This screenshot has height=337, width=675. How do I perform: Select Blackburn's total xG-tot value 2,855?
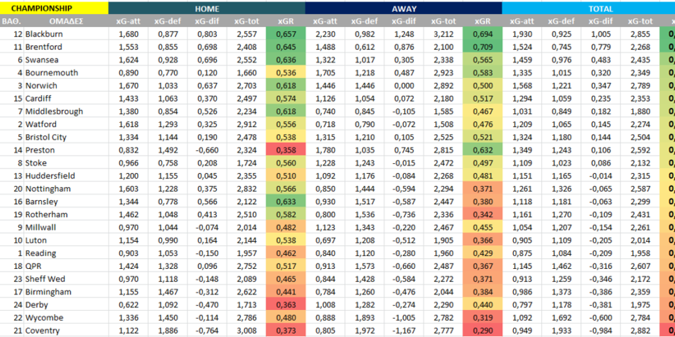[x=640, y=34]
